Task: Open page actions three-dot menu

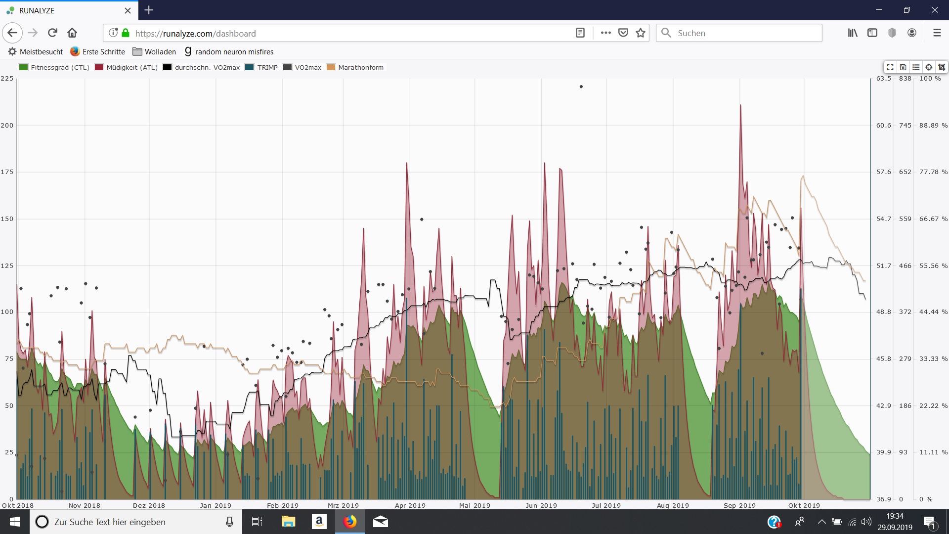Action: point(605,33)
